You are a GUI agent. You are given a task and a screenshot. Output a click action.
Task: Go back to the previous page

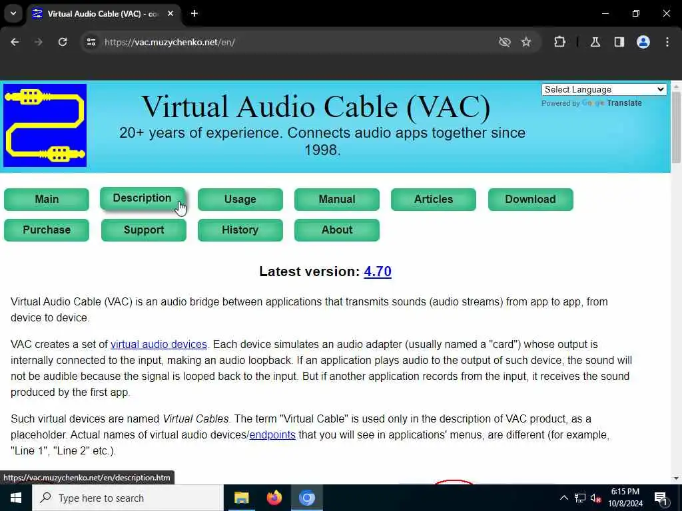(x=15, y=42)
